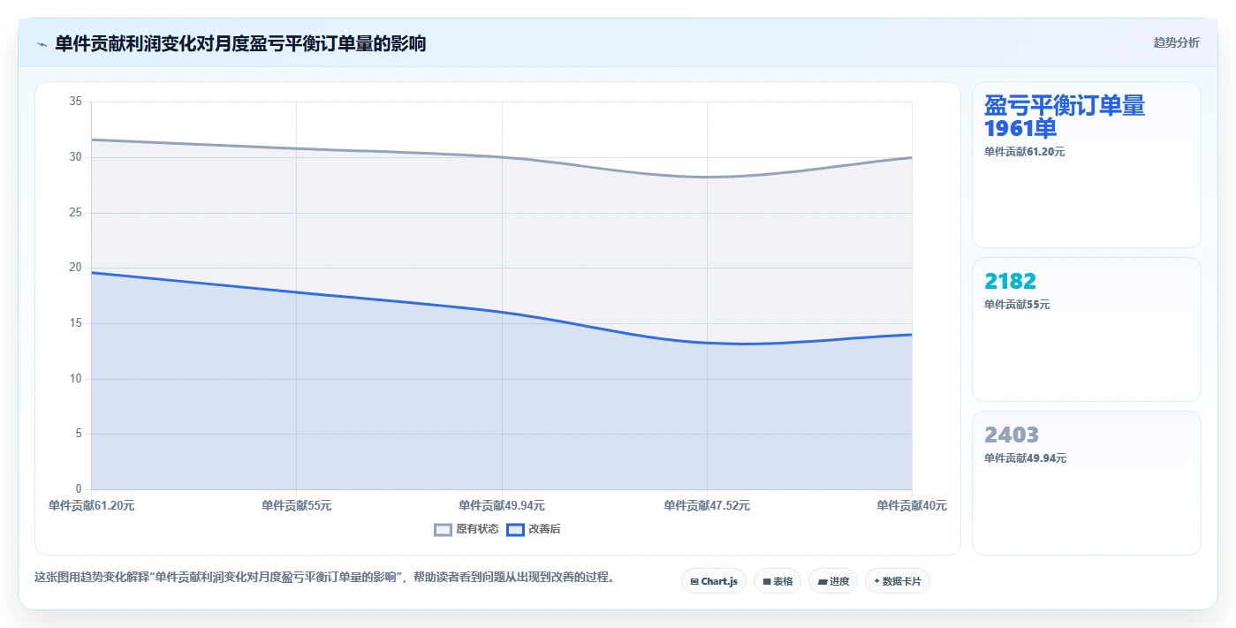Image resolution: width=1236 pixels, height=628 pixels.
Task: Open the 2403 data card
Action: click(1087, 483)
